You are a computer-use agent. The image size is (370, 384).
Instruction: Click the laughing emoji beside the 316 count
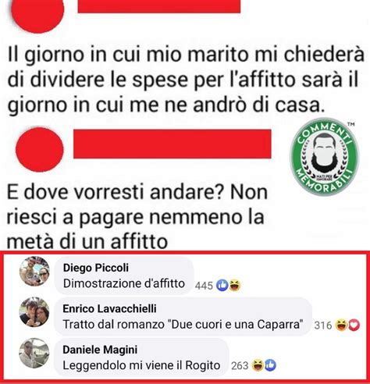(x=341, y=325)
